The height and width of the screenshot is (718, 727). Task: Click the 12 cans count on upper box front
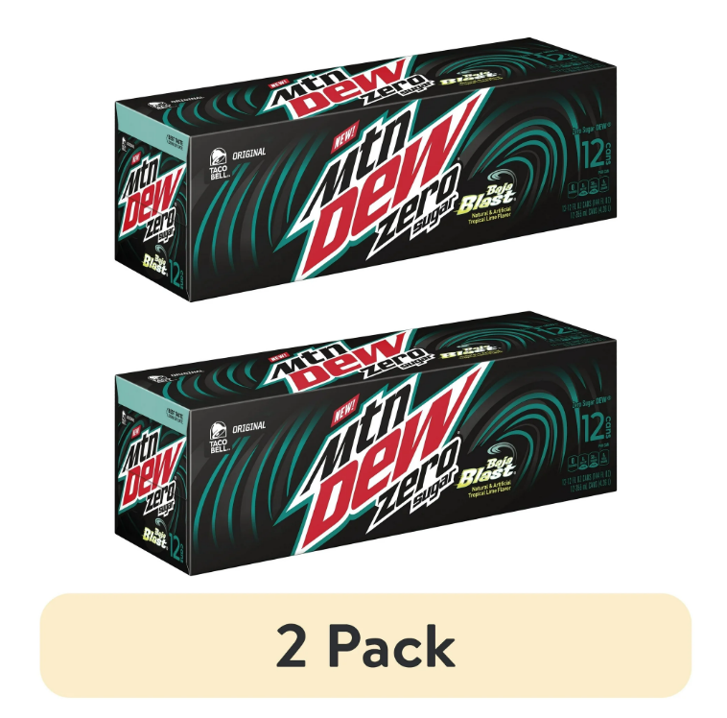pos(597,155)
